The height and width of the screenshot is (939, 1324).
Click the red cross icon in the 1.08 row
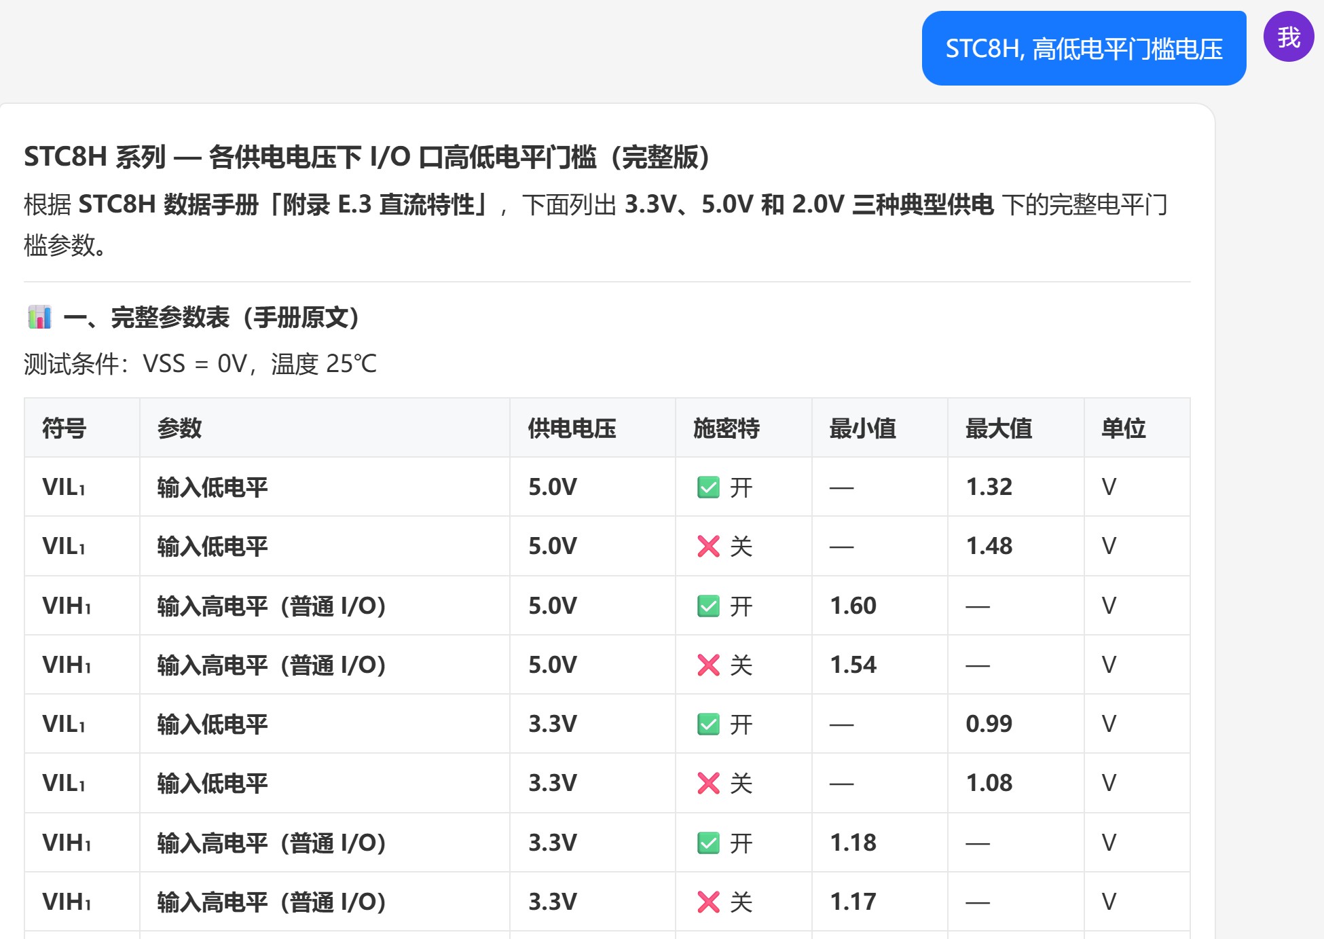point(708,784)
